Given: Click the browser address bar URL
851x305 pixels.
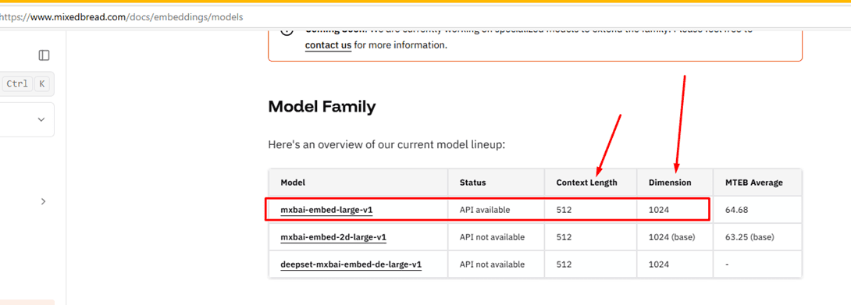Looking at the screenshot, I should coord(121,17).
